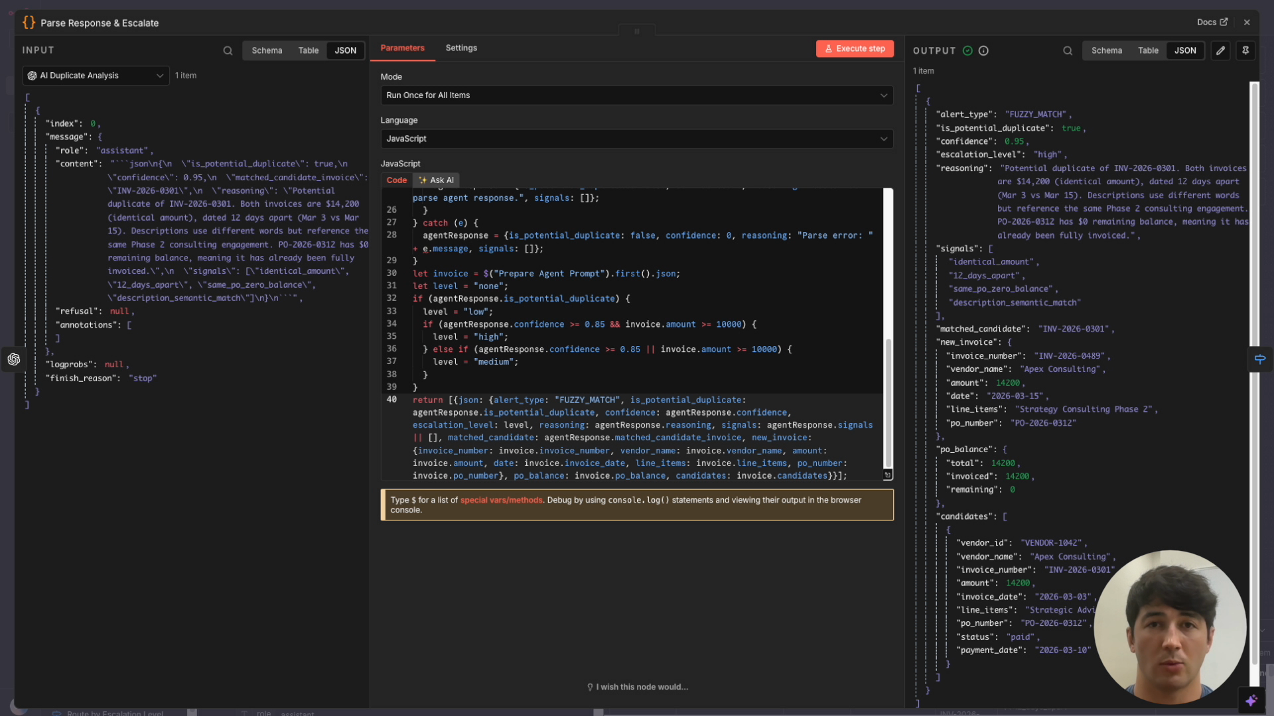
Task: Click the edit output pencil icon
Action: pos(1220,50)
